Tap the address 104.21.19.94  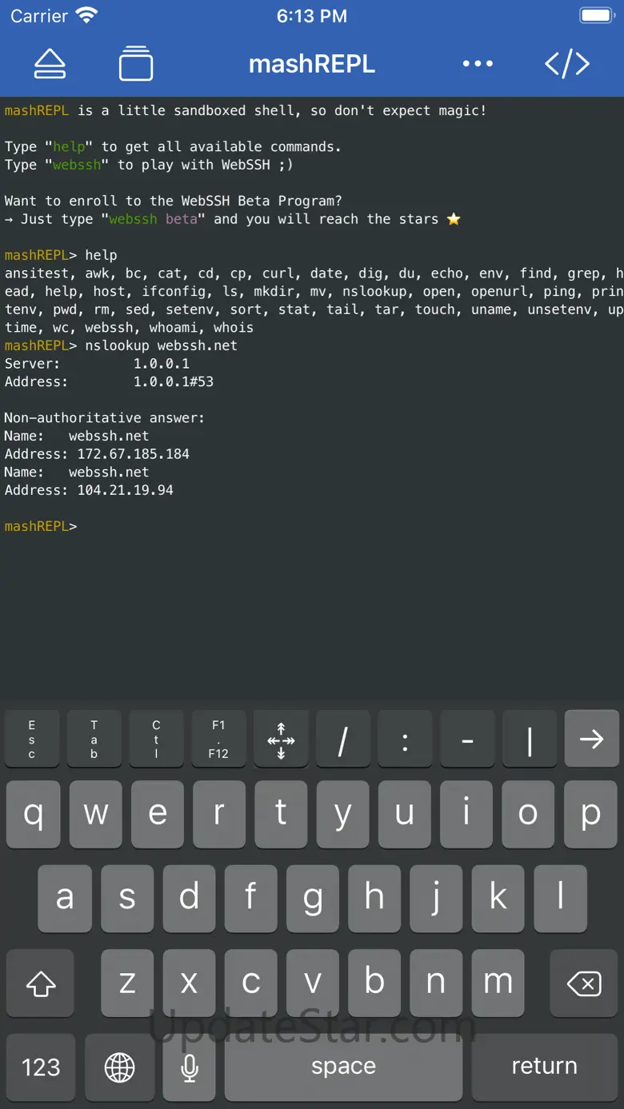[126, 490]
